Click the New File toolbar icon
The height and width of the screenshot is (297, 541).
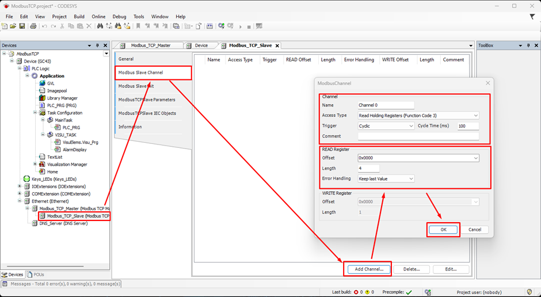[5, 26]
